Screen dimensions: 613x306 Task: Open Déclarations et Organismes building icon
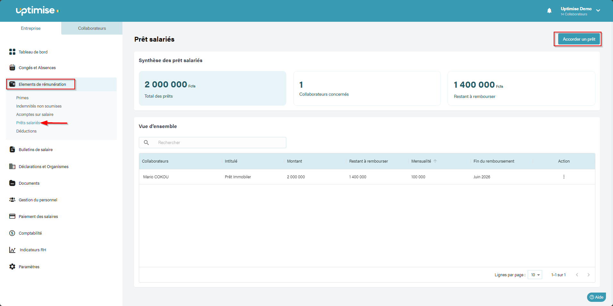coord(12,166)
